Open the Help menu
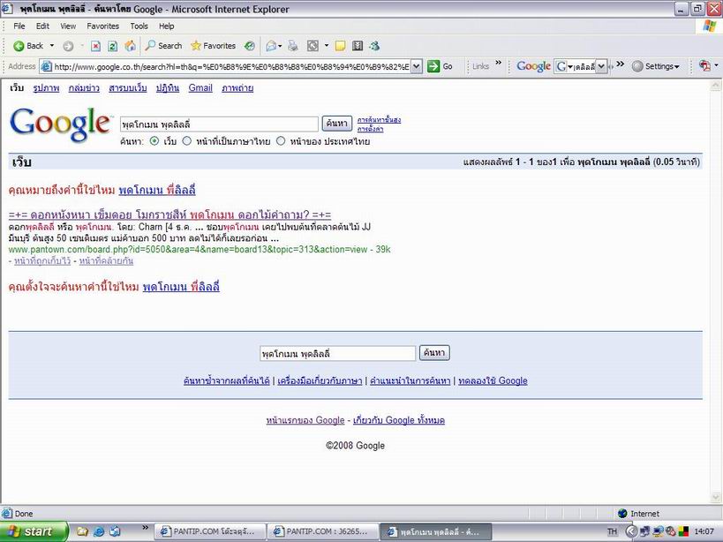The height and width of the screenshot is (542, 723). [167, 26]
